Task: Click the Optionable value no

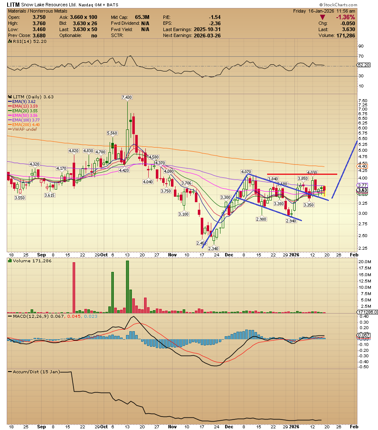Action: (x=94, y=36)
